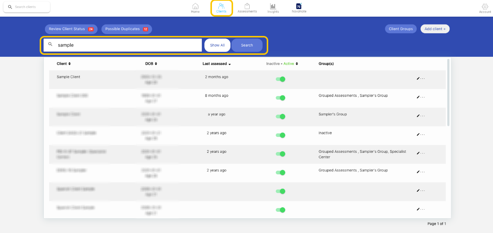Deactivate the client in the Inactive group
Screen dimensions: 493x233
click(x=280, y=135)
